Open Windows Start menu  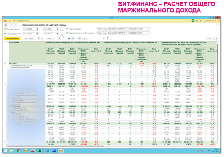[5, 151]
